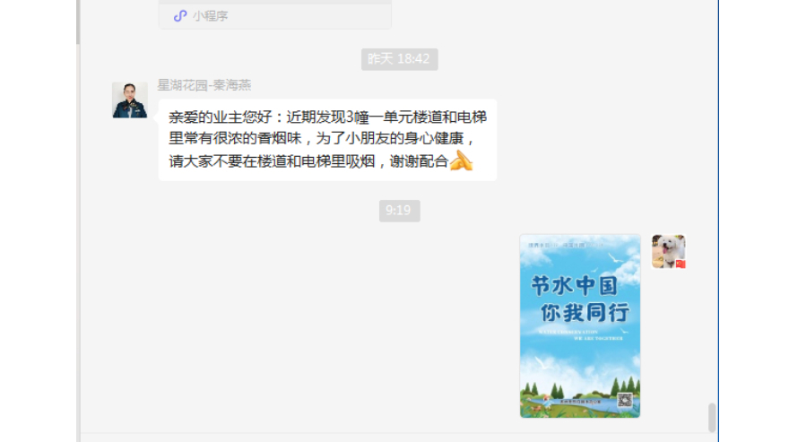Click the mini program card above 昨天 18:42
The height and width of the screenshot is (442, 789).
[x=274, y=14]
